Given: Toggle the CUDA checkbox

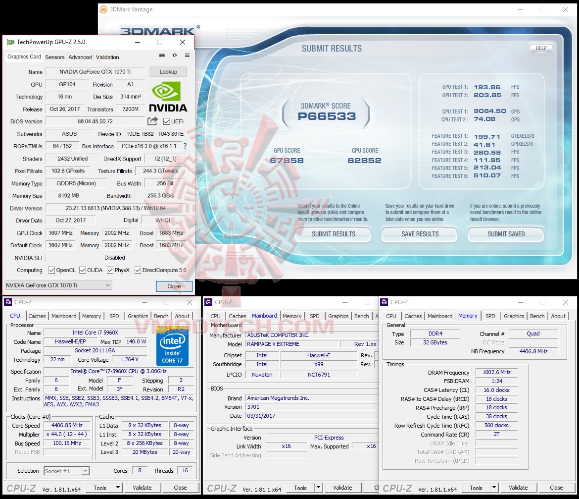Looking at the screenshot, I should coord(83,270).
